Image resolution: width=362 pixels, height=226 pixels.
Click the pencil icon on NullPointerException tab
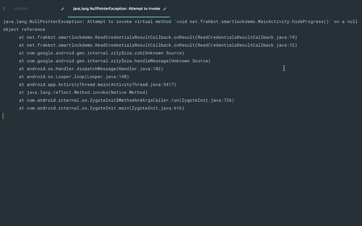click(x=165, y=9)
